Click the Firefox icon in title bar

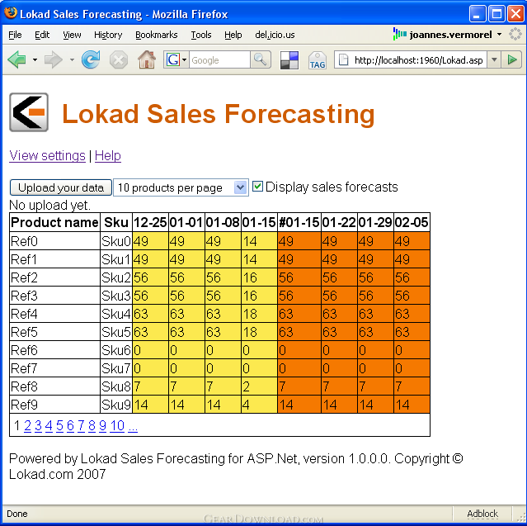pyautogui.click(x=11, y=13)
